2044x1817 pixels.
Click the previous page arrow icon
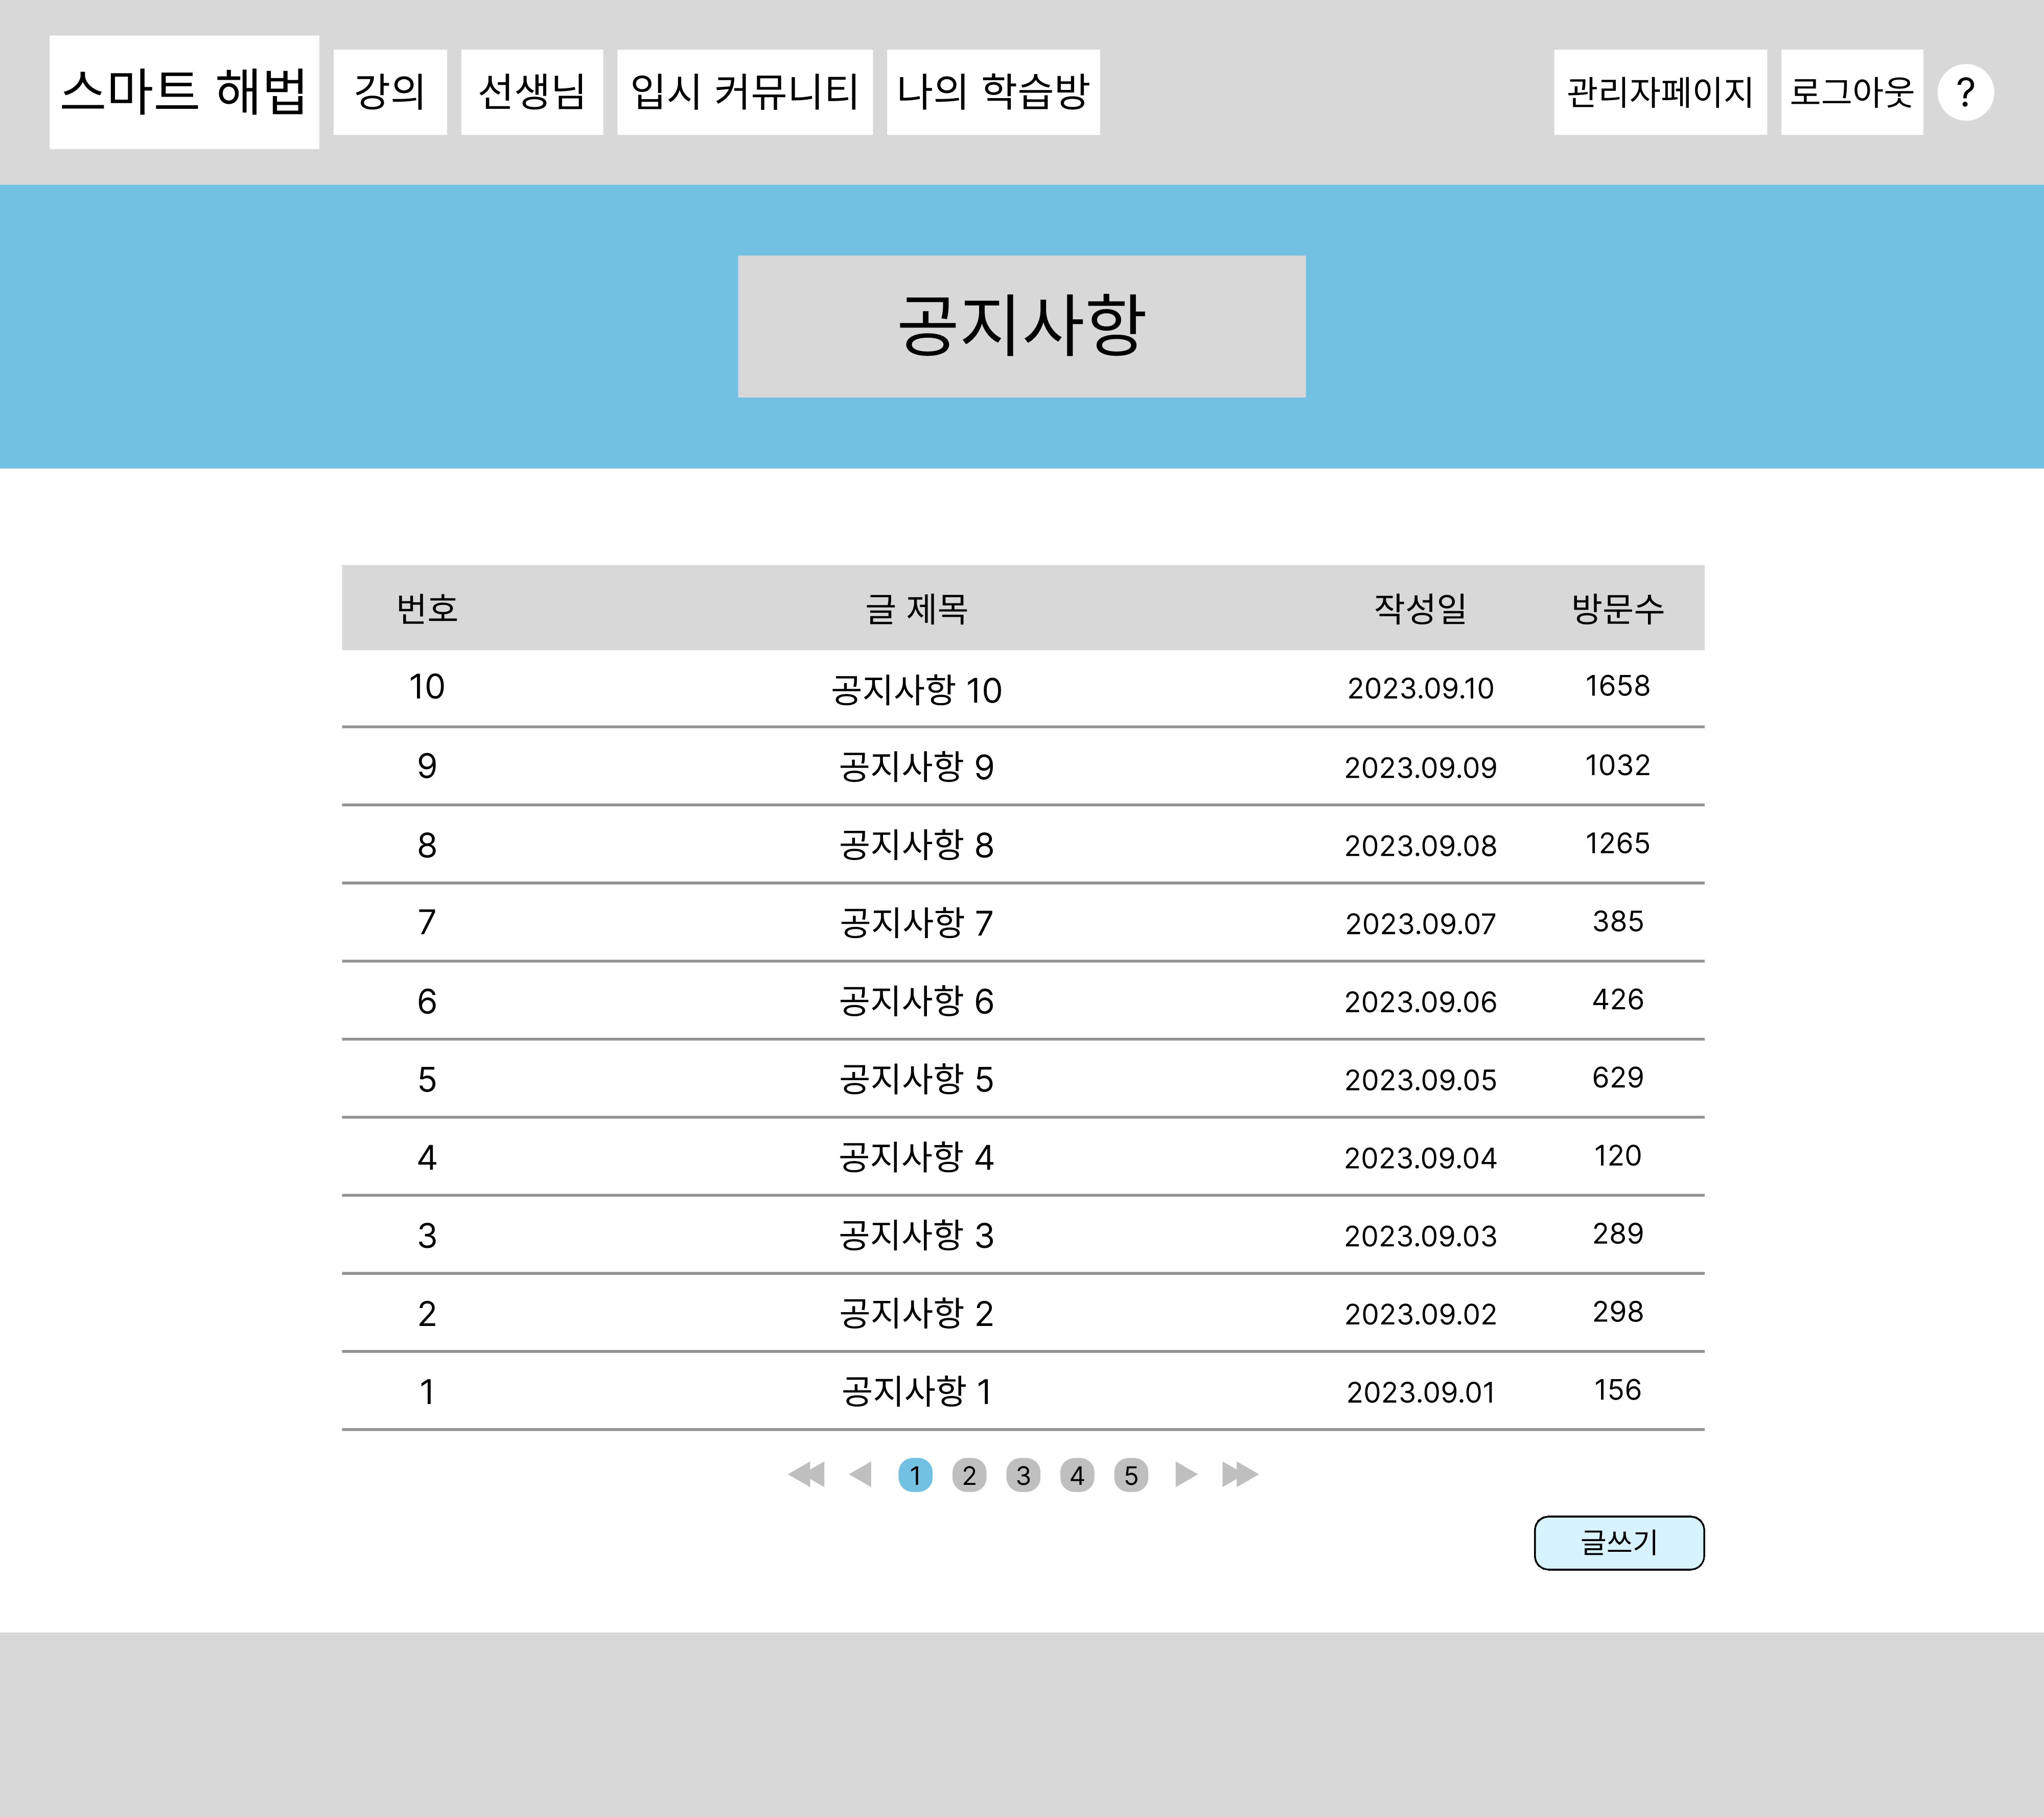tap(860, 1474)
